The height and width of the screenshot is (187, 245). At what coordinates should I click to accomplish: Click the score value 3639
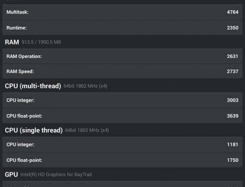[x=233, y=116]
